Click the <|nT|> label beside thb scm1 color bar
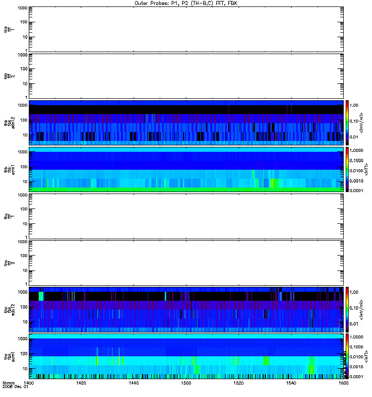The height and width of the screenshot is (397, 372). tap(366, 169)
